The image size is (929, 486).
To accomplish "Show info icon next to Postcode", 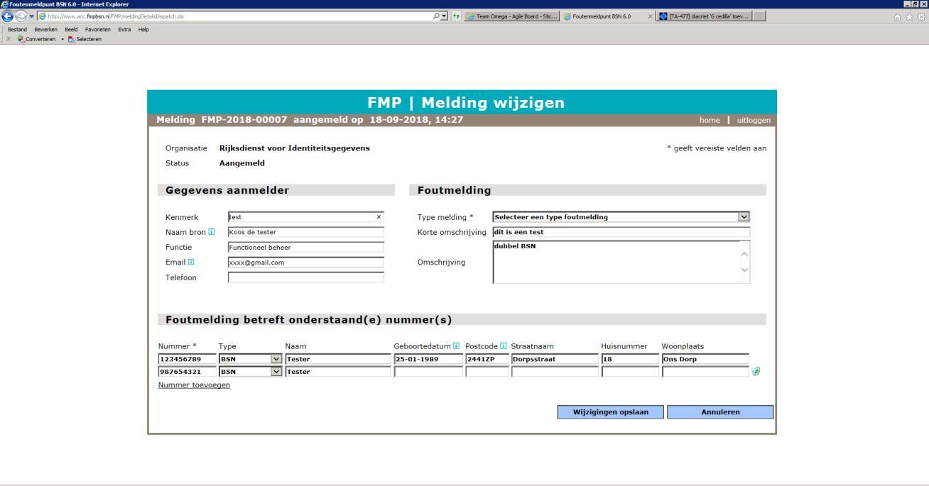I will click(503, 346).
